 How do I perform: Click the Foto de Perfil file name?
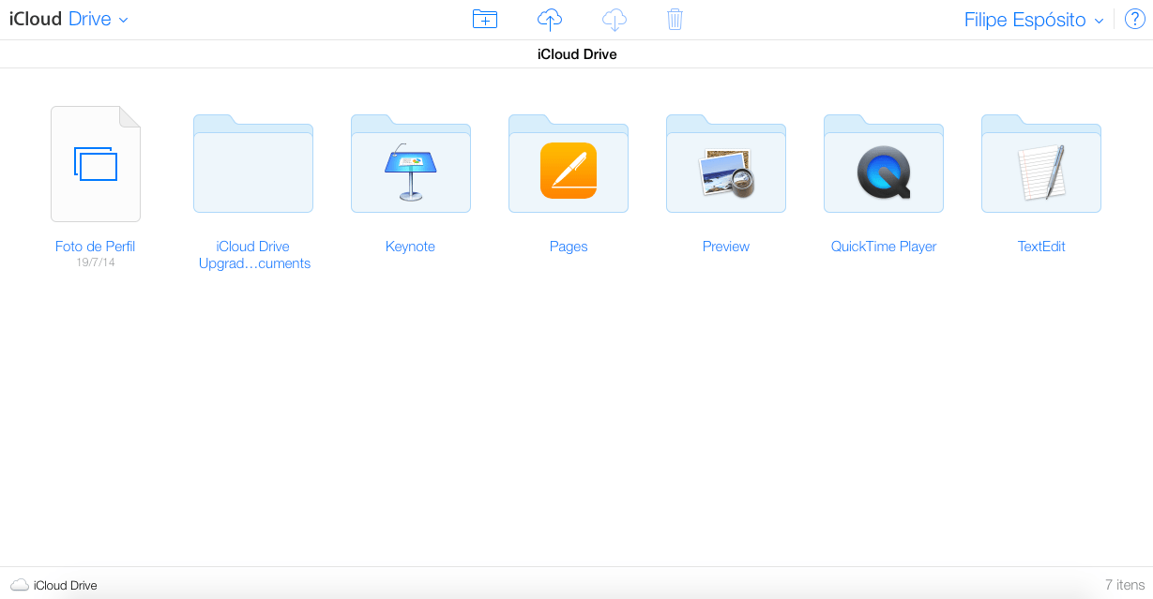96,247
